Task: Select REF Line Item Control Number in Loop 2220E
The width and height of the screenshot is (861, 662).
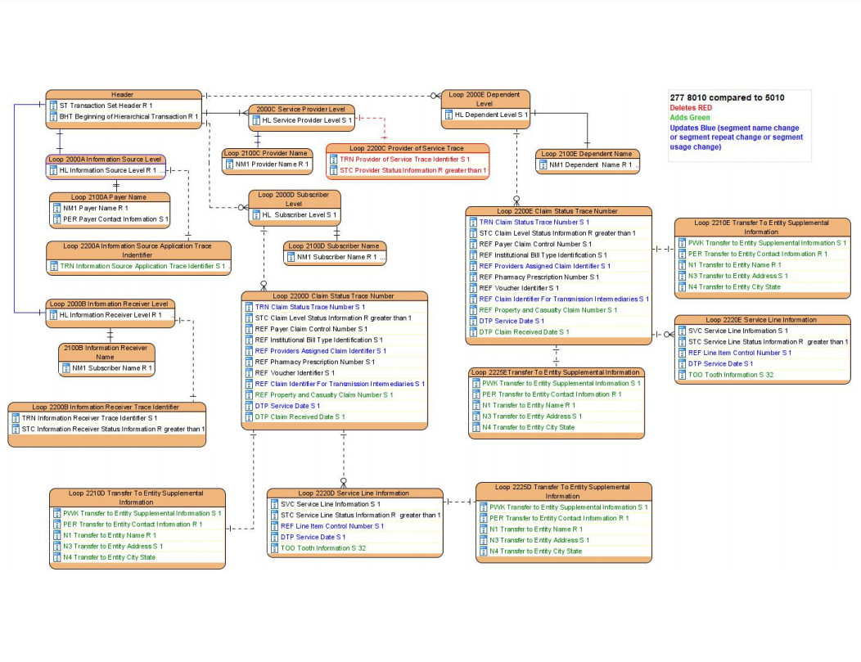Action: tap(740, 353)
